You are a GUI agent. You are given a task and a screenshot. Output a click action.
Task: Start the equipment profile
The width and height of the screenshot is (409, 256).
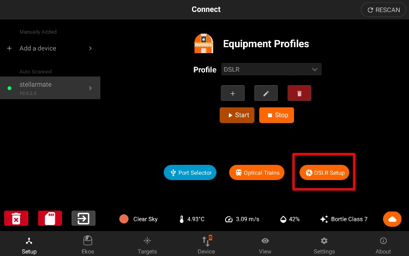[237, 115]
